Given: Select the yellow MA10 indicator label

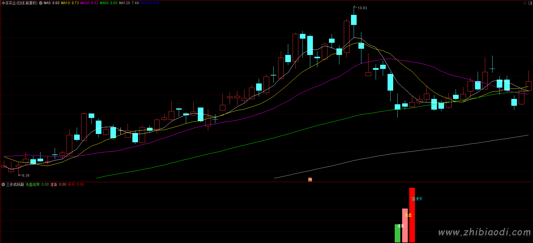Looking at the screenshot, I should tap(70, 3).
